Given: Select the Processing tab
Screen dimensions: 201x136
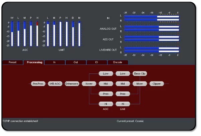Looking at the screenshot, I should click(x=34, y=62).
